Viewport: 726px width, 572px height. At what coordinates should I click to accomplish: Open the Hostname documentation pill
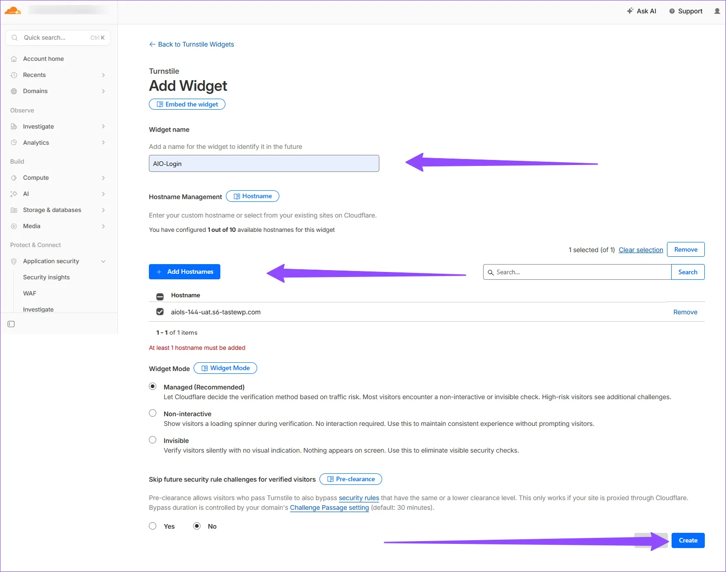[x=253, y=196]
